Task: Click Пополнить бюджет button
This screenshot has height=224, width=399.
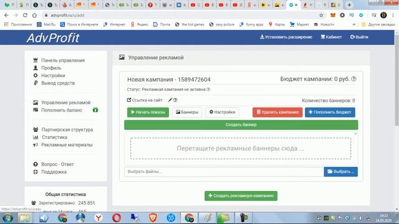Action: point(330,112)
